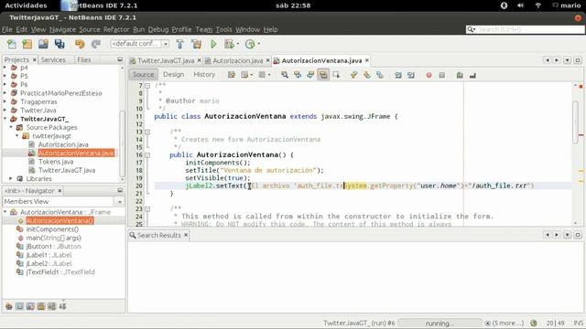586x329 pixels.
Task: Click the Undo toolbar icon
Action: 80,44
